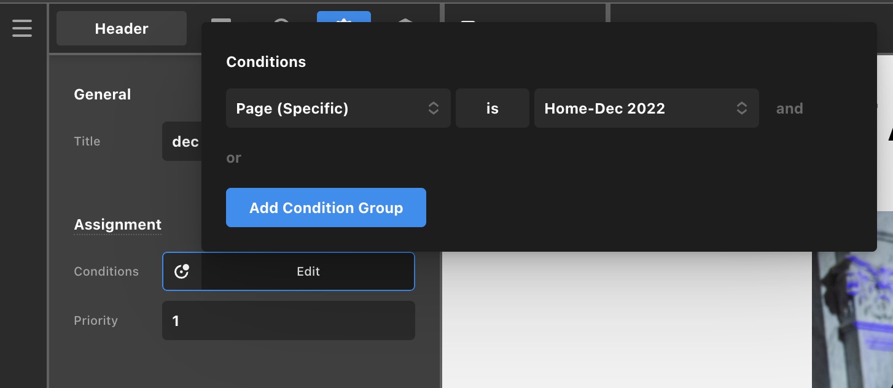Click the Header dropdown button
Viewport: 893px width, 388px height.
121,29
